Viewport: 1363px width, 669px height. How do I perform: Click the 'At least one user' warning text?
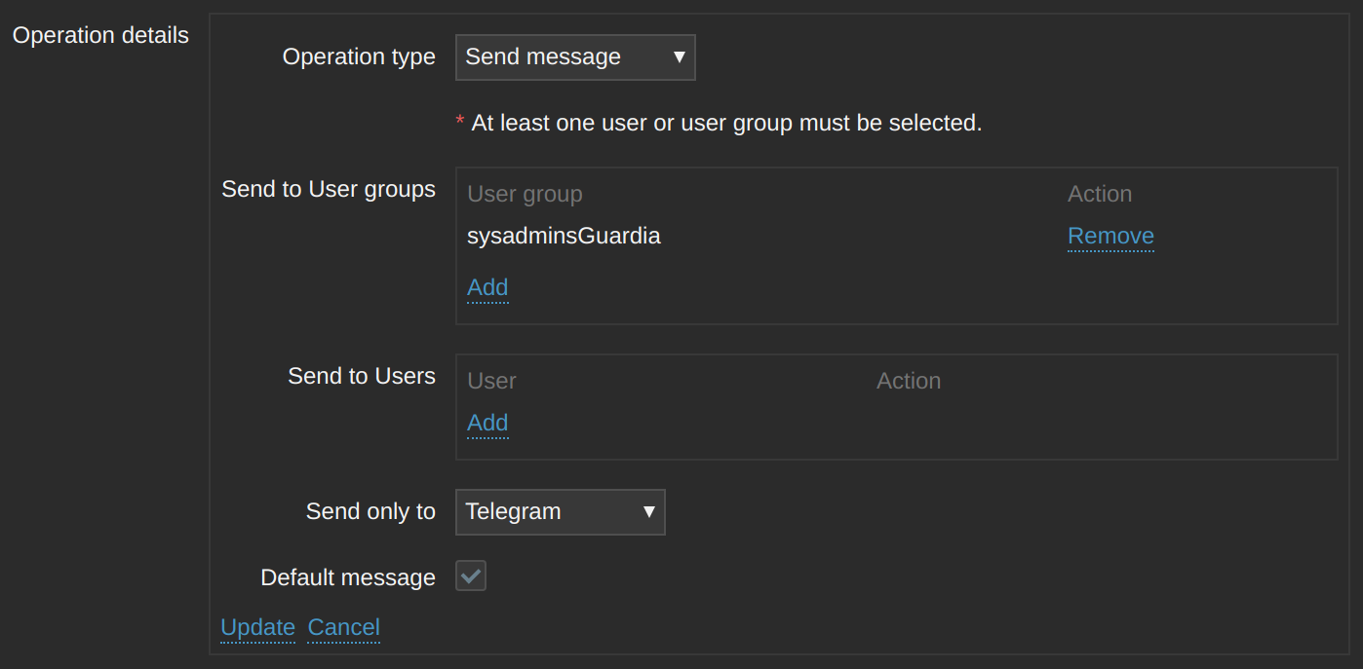[726, 124]
